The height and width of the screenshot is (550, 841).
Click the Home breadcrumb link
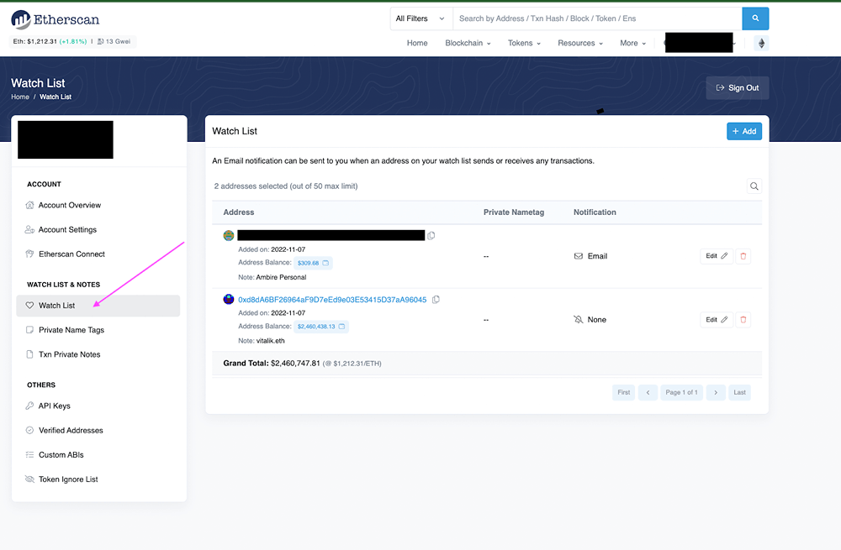(x=20, y=97)
